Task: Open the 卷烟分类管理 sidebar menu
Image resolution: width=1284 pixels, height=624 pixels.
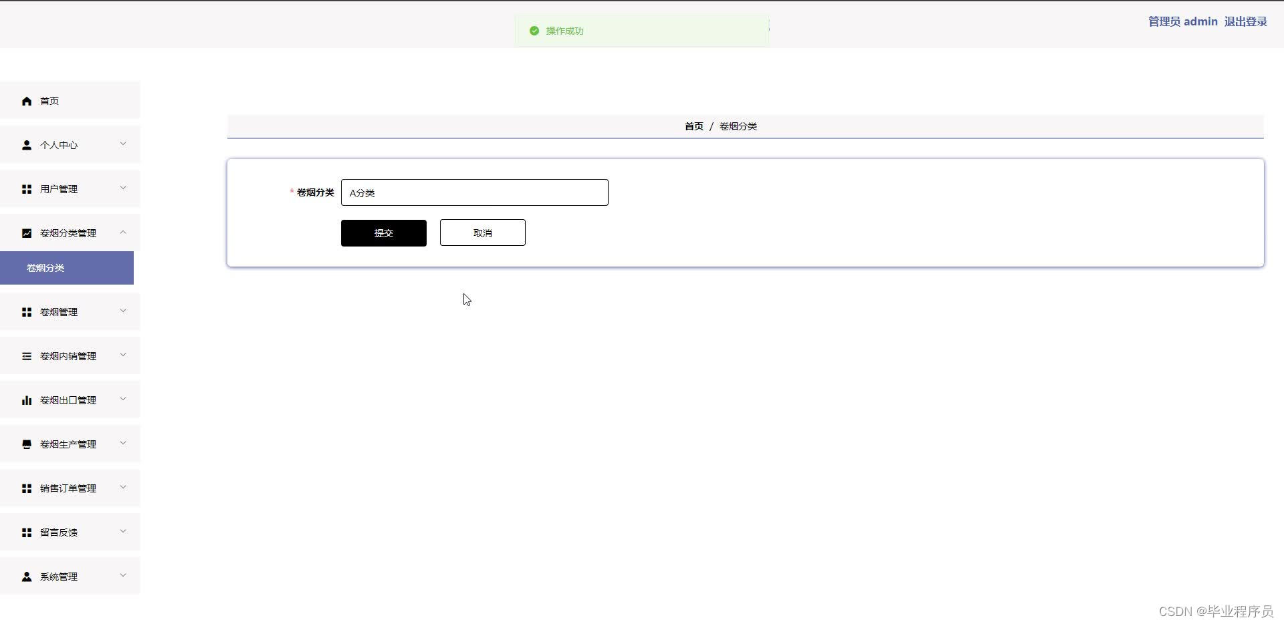Action: click(x=70, y=232)
